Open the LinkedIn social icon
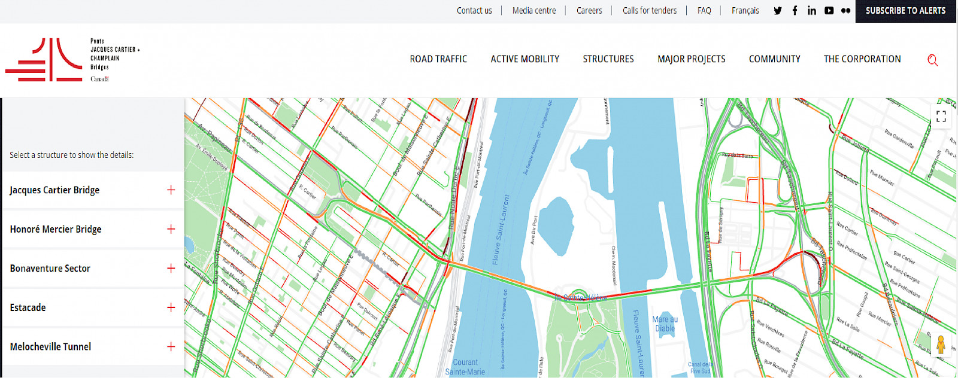958x378 pixels. pos(812,10)
